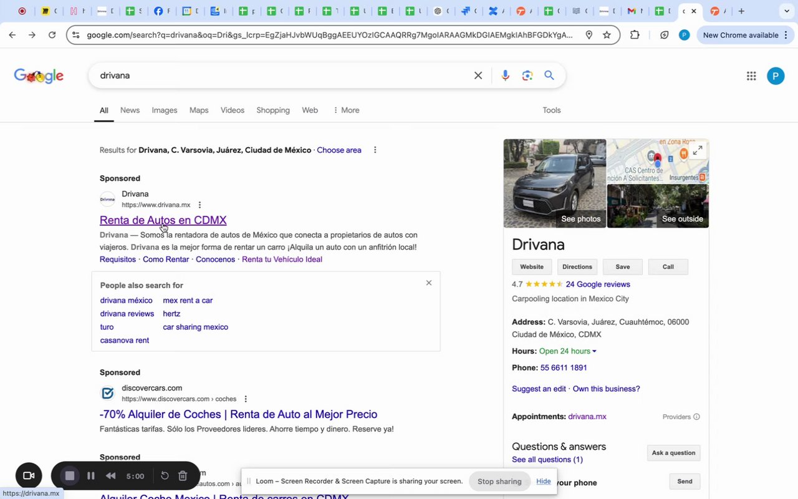
Task: Search for drivana méxico suggestion
Action: tap(127, 301)
